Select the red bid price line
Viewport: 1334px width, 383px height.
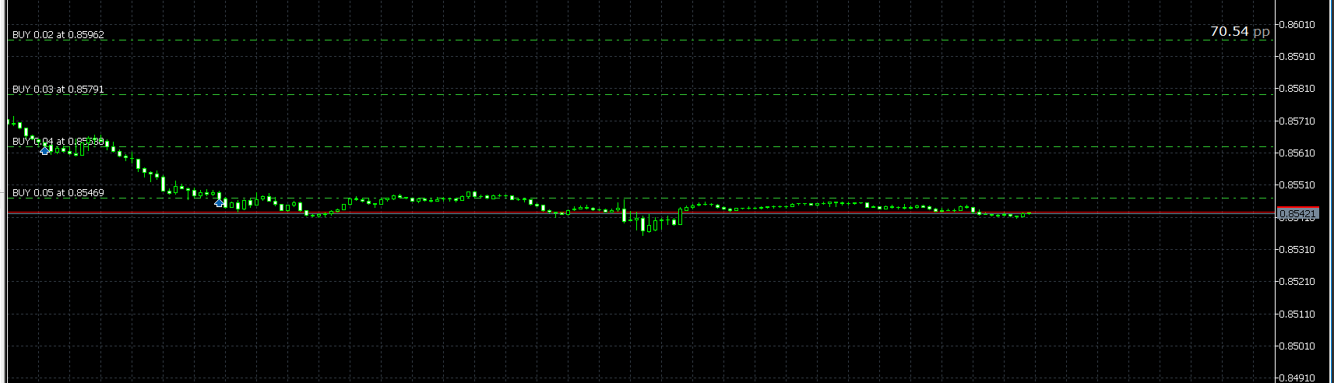coord(640,213)
